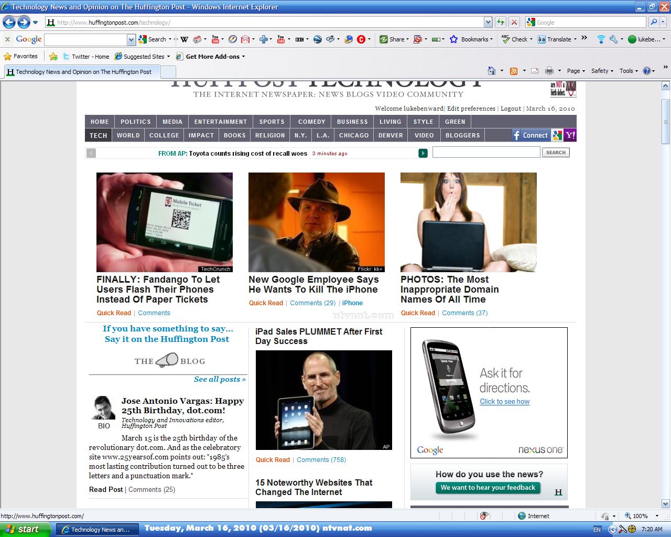Open the Fandango Mobile Ticket photo
671x537 pixels.
click(x=165, y=222)
